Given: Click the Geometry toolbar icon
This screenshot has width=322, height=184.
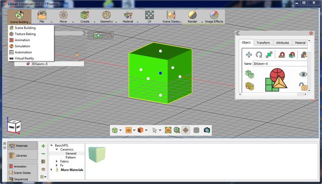Looking at the screenshot, I should click(x=106, y=15).
